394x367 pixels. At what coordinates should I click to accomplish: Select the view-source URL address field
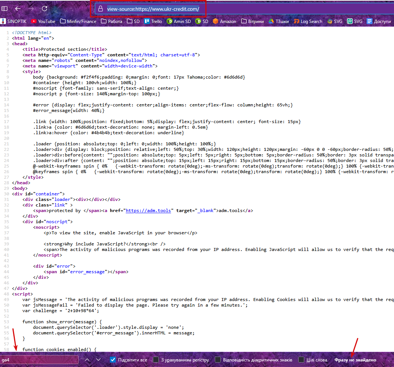pyautogui.click(x=153, y=9)
